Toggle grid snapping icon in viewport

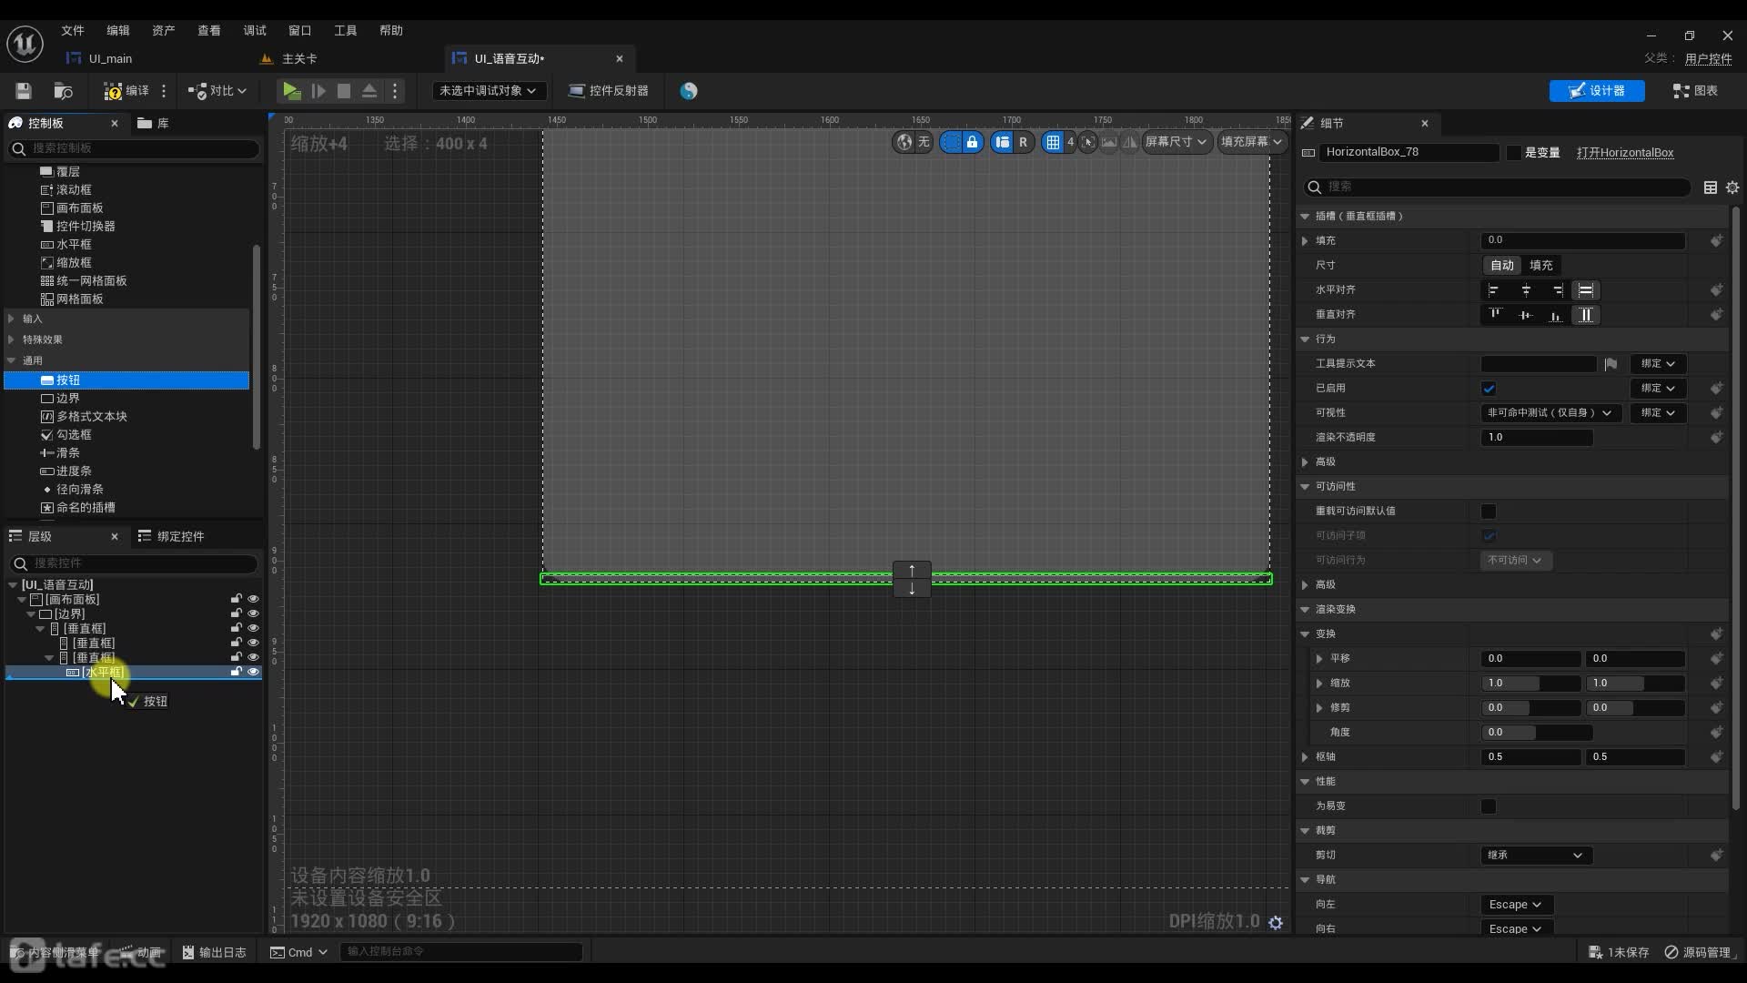[x=1053, y=141]
